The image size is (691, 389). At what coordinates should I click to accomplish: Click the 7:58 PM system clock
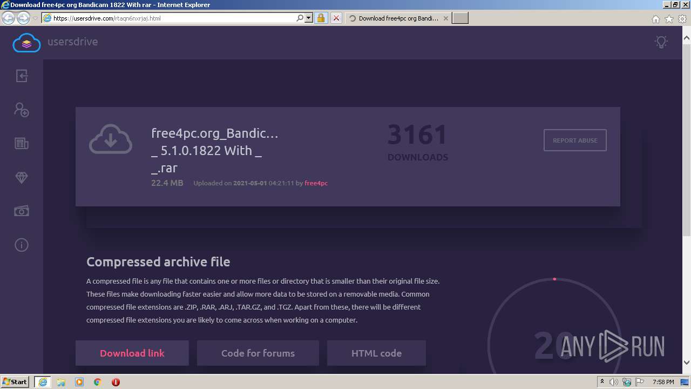click(x=663, y=382)
